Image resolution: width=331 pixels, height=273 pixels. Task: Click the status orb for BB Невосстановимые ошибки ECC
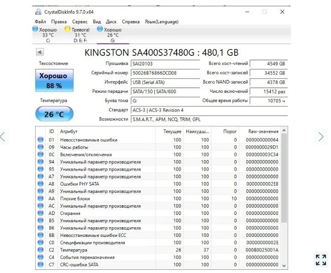[x=41, y=235]
